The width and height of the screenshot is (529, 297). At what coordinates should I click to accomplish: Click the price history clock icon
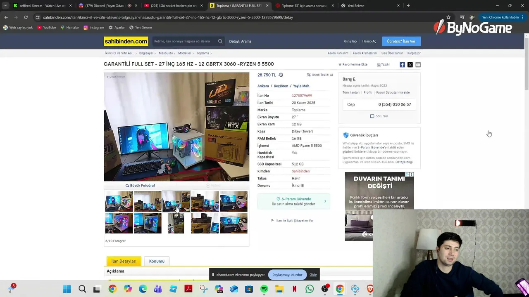pyautogui.click(x=281, y=75)
